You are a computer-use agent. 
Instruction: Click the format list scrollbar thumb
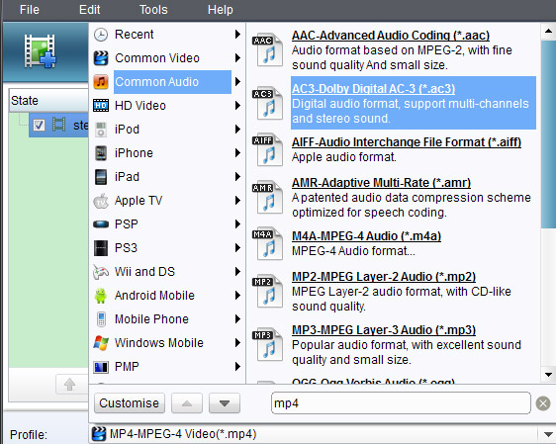coord(548,133)
